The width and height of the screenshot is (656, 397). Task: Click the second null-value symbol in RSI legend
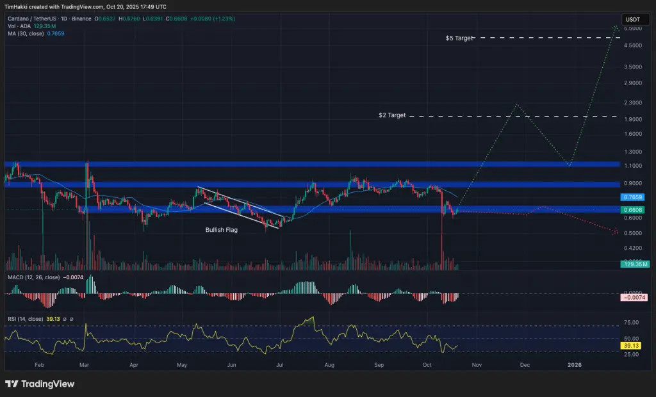[72, 319]
